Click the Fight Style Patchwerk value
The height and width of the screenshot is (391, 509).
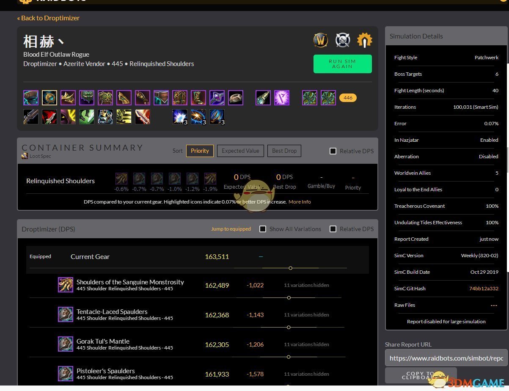coord(487,58)
